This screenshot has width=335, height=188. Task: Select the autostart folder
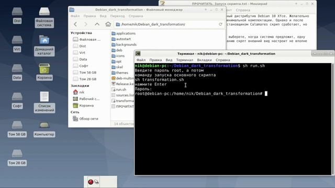pos(121,39)
